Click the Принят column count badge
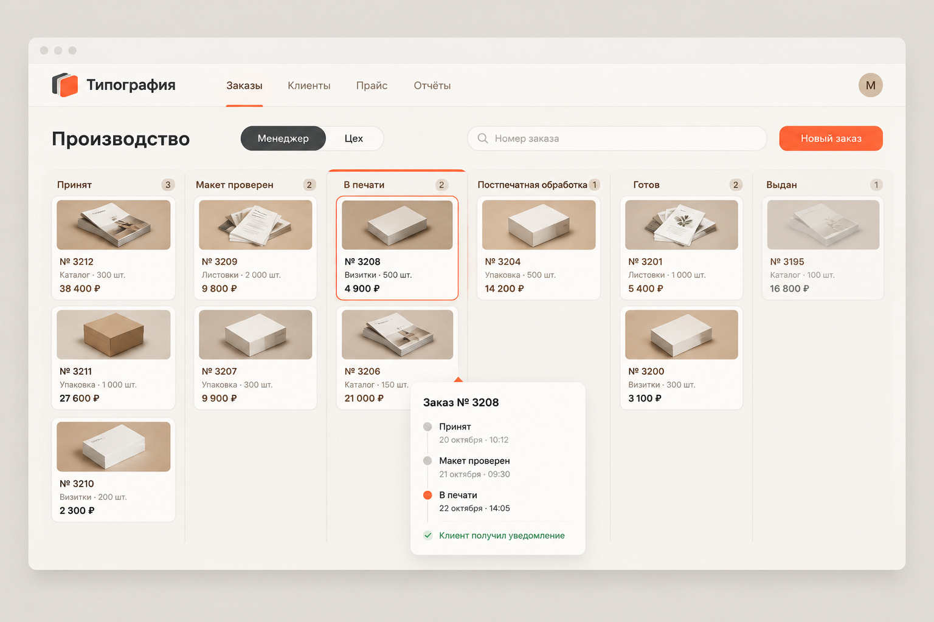 (x=168, y=185)
